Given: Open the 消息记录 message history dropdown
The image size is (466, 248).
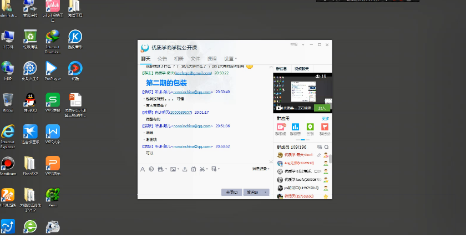Looking at the screenshot, I should [x=261, y=169].
